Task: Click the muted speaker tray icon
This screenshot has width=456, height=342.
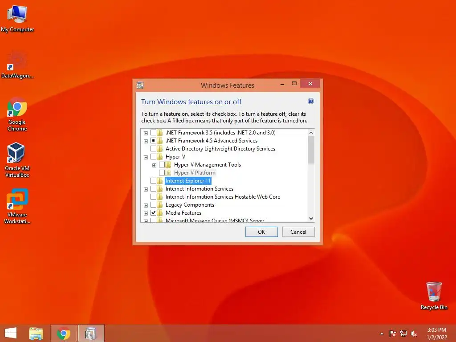Action: pos(414,334)
